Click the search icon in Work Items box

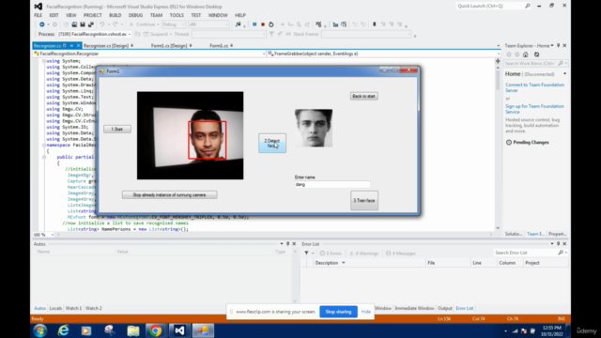click(x=561, y=63)
